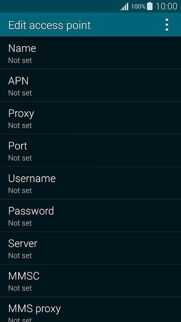Select the Edit access point title

49,26
